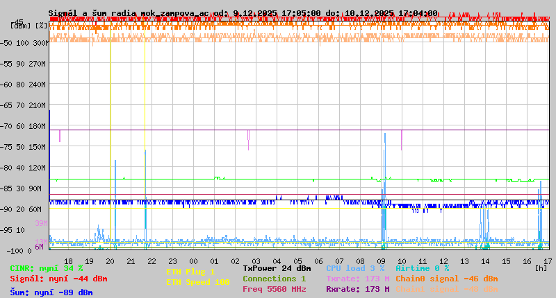Click hour label '07' on the time axis
Screen dimensions: 556x298
coord(339,261)
